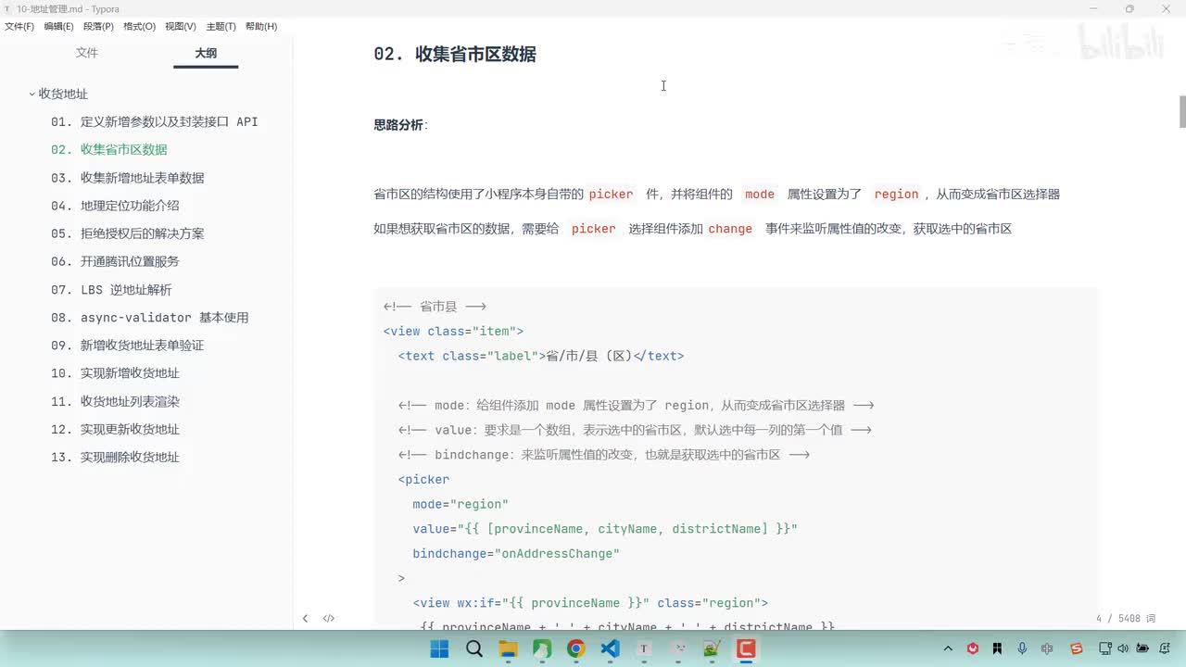Click the word count status 5408 词
The width and height of the screenshot is (1186, 667).
(x=1137, y=618)
